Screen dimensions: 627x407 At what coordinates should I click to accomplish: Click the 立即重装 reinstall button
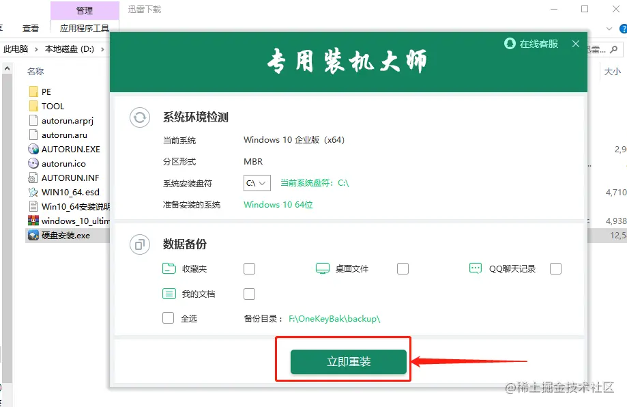tap(348, 362)
